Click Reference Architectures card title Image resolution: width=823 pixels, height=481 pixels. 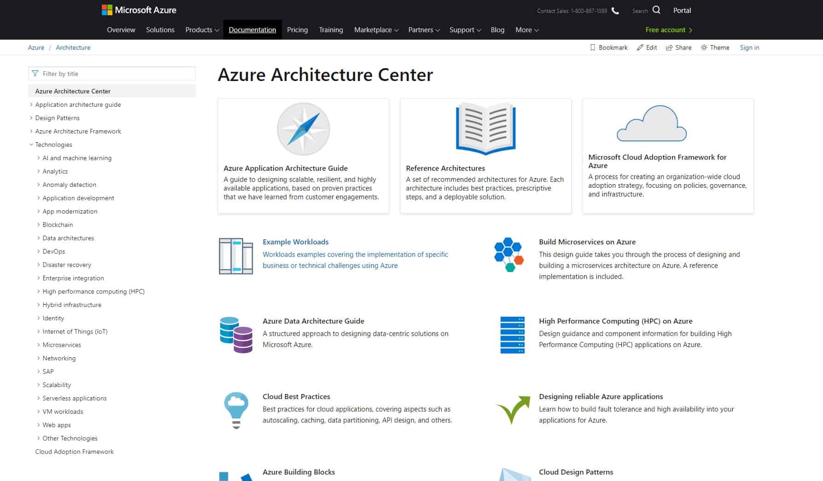[445, 168]
